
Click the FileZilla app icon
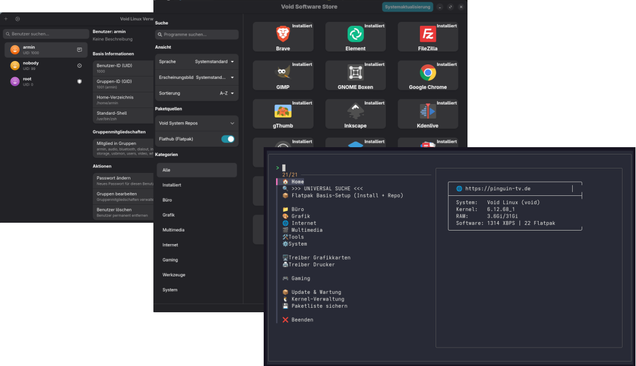(x=428, y=35)
